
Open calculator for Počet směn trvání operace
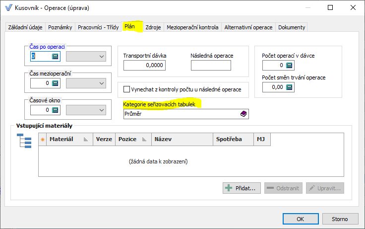pyautogui.click(x=290, y=87)
